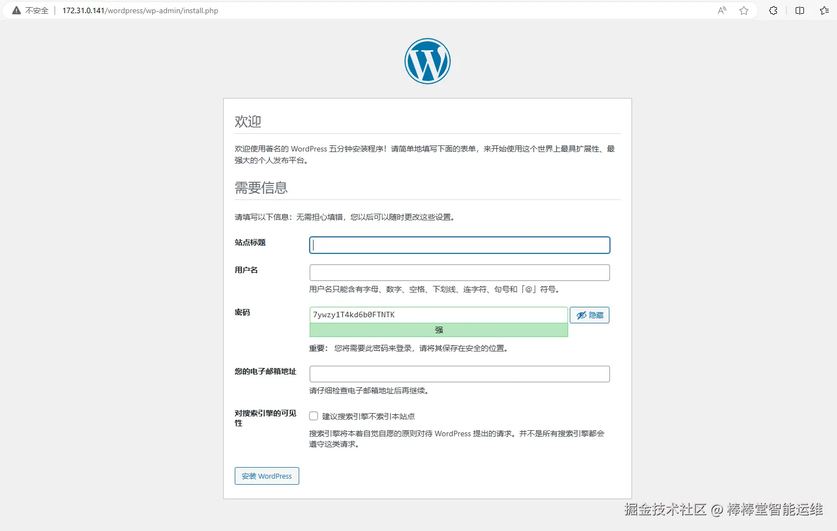Click the URL text in address bar
837x531 pixels.
(141, 10)
